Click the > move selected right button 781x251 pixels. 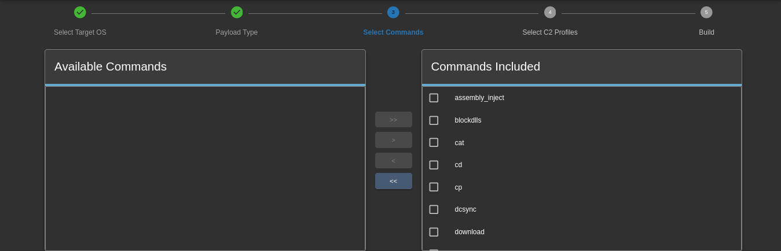point(394,140)
